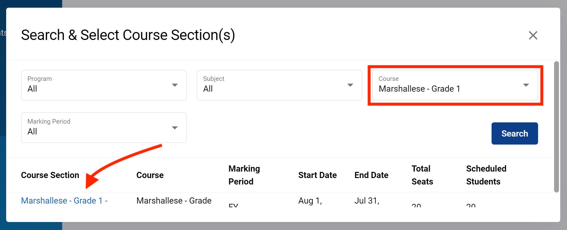
Task: Click the dialog's vertical scrollbar
Action: 556,127
